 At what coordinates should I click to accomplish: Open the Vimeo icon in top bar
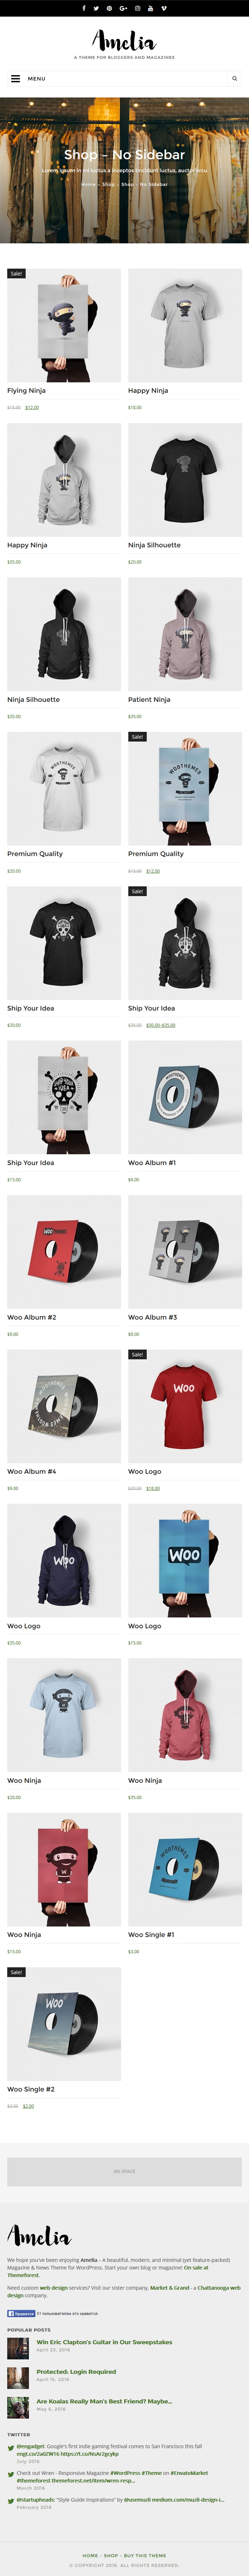tap(164, 8)
